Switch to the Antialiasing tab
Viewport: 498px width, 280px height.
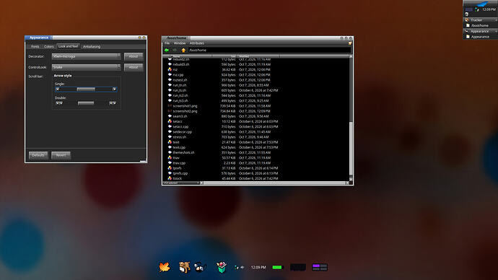pyautogui.click(x=92, y=46)
